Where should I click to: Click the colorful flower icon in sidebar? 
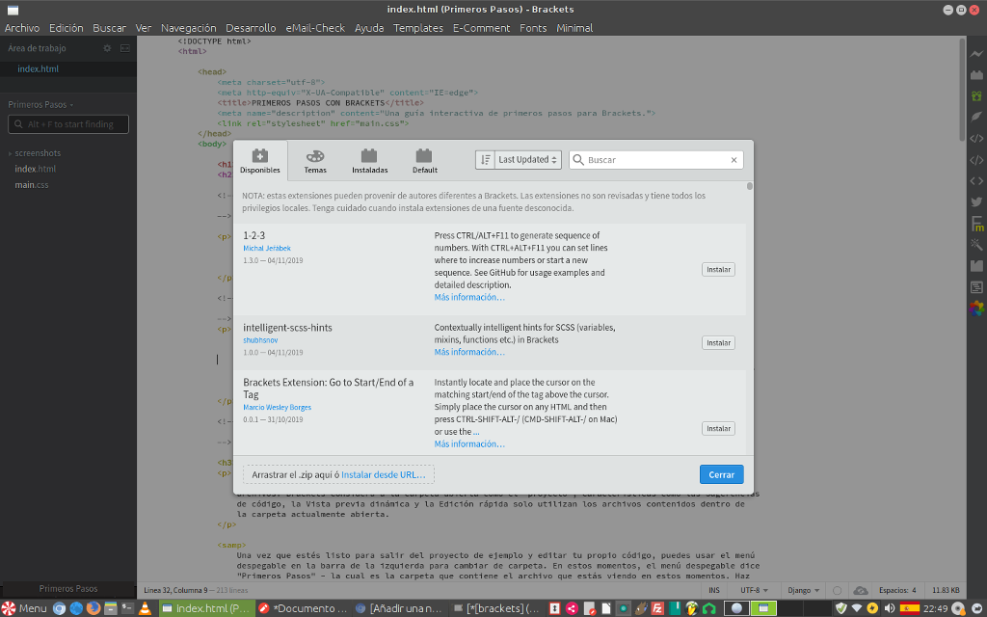(x=976, y=308)
